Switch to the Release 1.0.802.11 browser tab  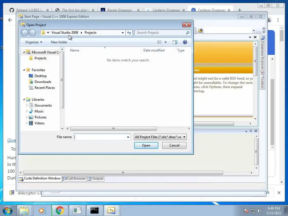(30, 10)
